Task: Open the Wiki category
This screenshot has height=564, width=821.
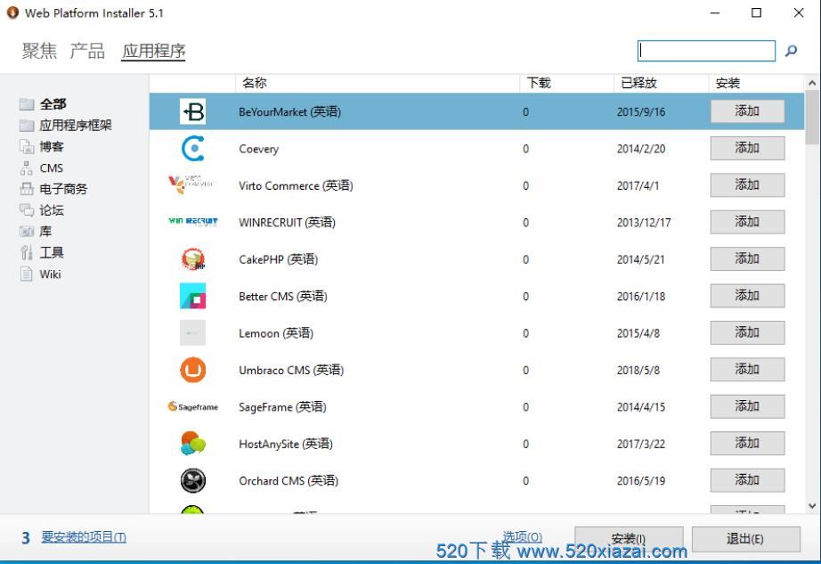Action: (x=50, y=274)
